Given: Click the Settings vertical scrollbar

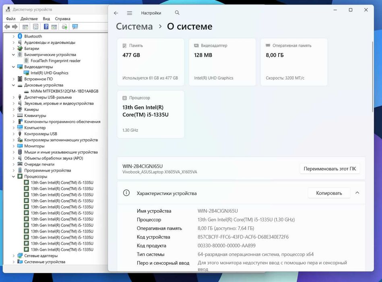Looking at the screenshot, I should coord(372,77).
